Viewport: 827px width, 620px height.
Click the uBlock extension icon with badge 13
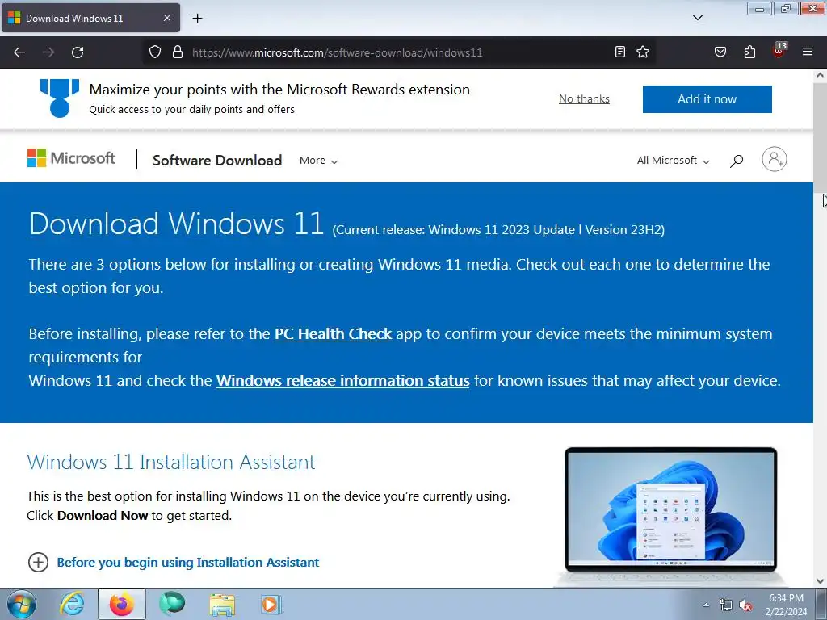[x=779, y=51]
